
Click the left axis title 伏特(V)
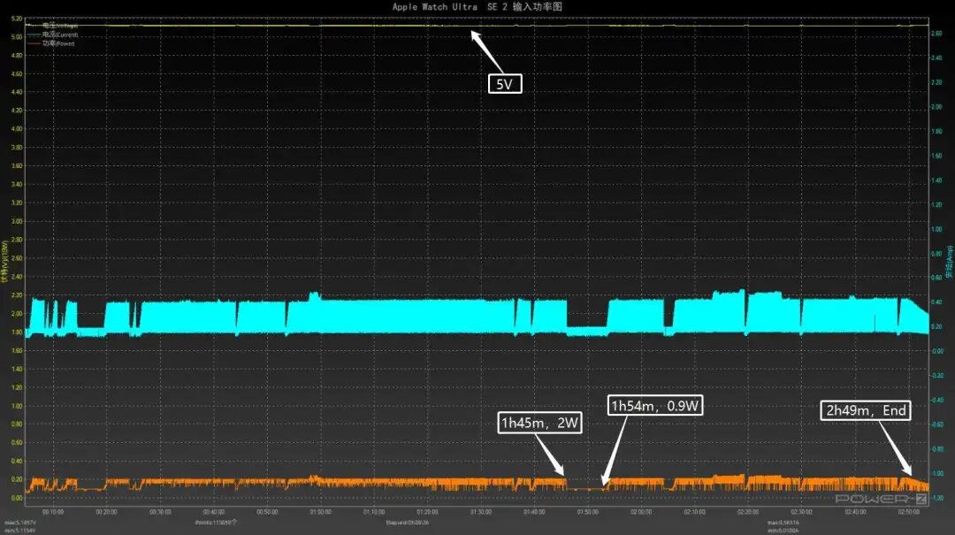point(5,261)
